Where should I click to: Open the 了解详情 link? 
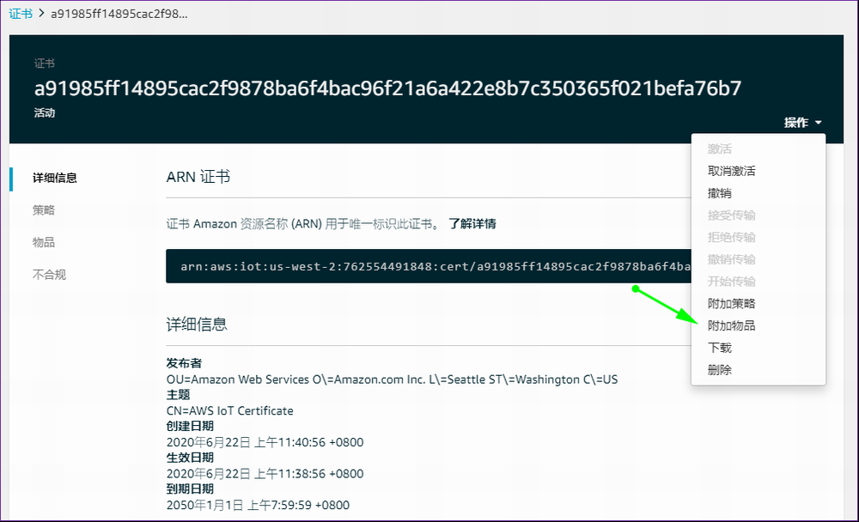pyautogui.click(x=472, y=224)
